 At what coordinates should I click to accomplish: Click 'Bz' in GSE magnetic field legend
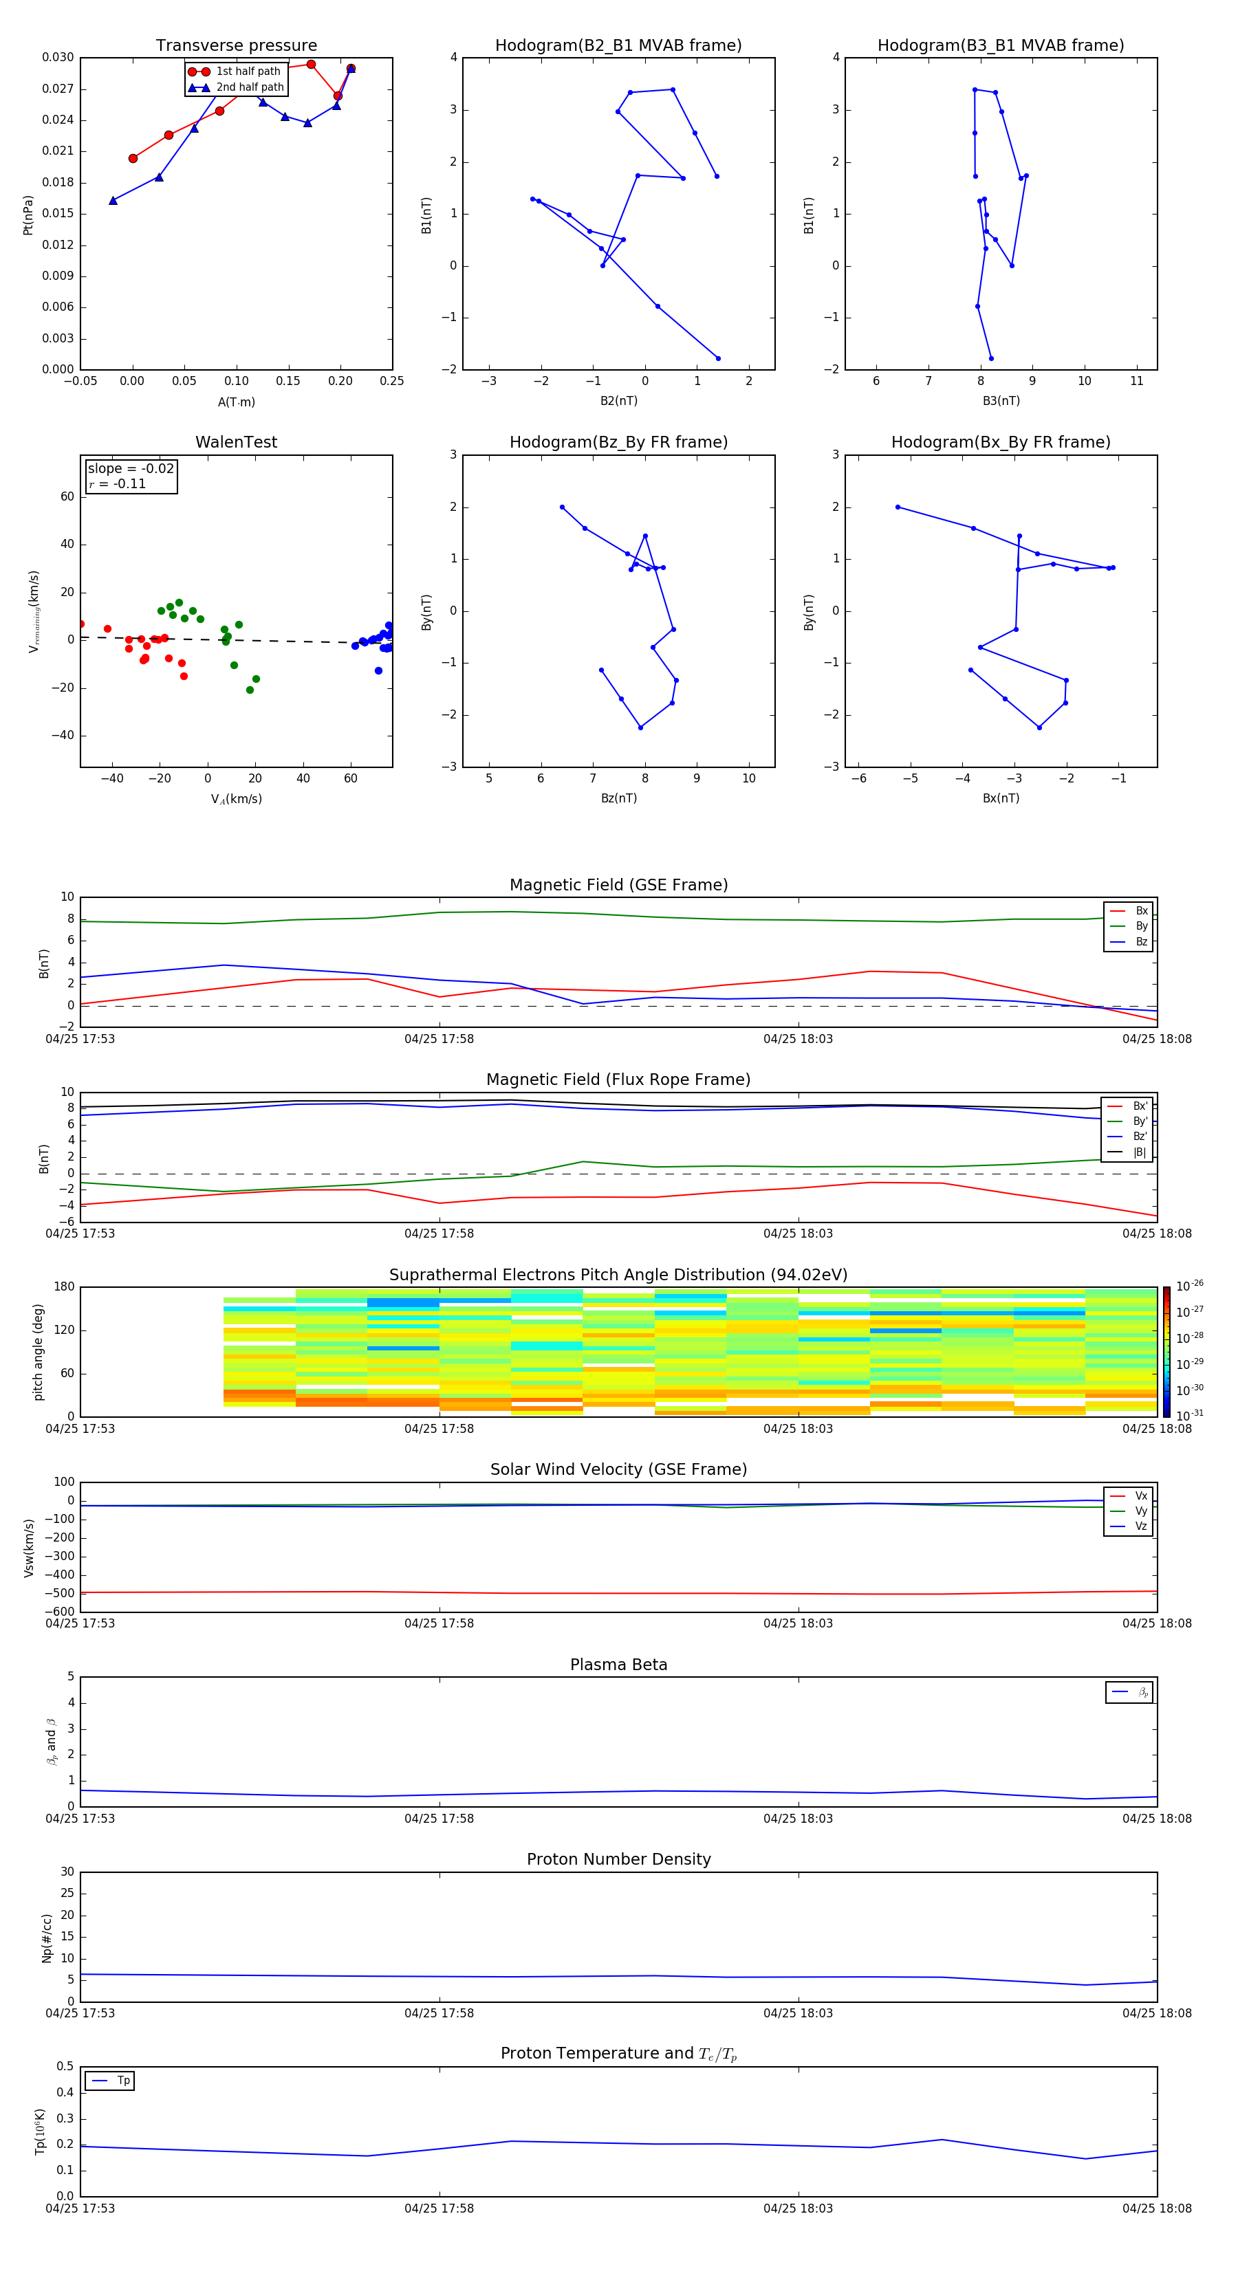(1129, 943)
